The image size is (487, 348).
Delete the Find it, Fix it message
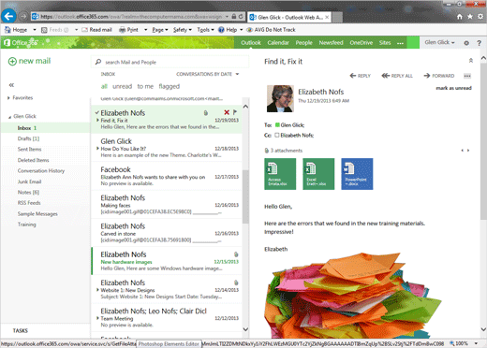coord(227,112)
